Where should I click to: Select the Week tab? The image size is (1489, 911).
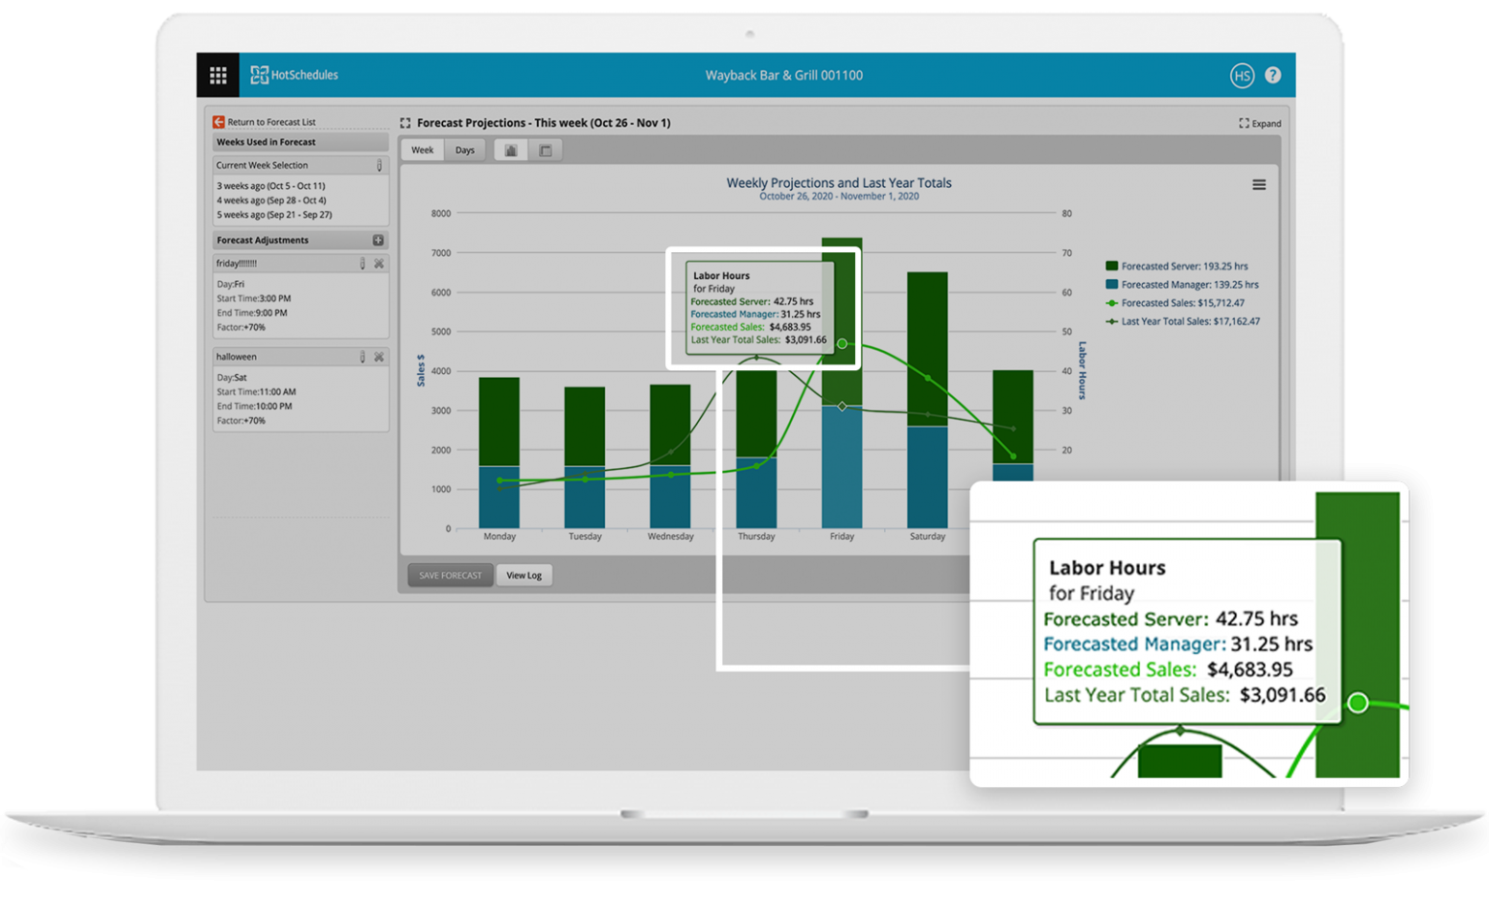[422, 149]
